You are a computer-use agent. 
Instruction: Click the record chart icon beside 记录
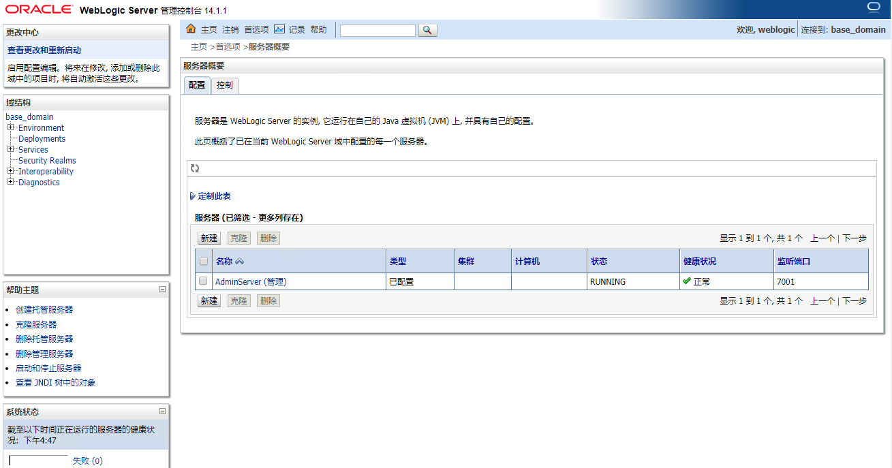pyautogui.click(x=279, y=29)
